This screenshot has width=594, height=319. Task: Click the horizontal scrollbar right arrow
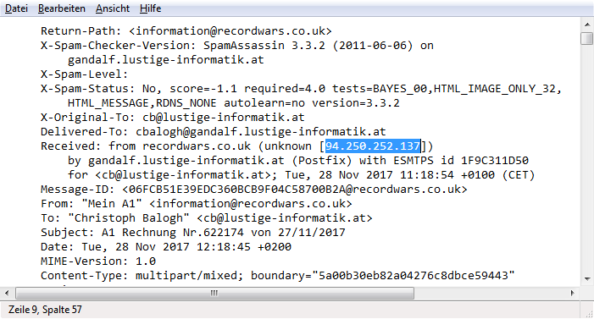[x=573, y=293]
